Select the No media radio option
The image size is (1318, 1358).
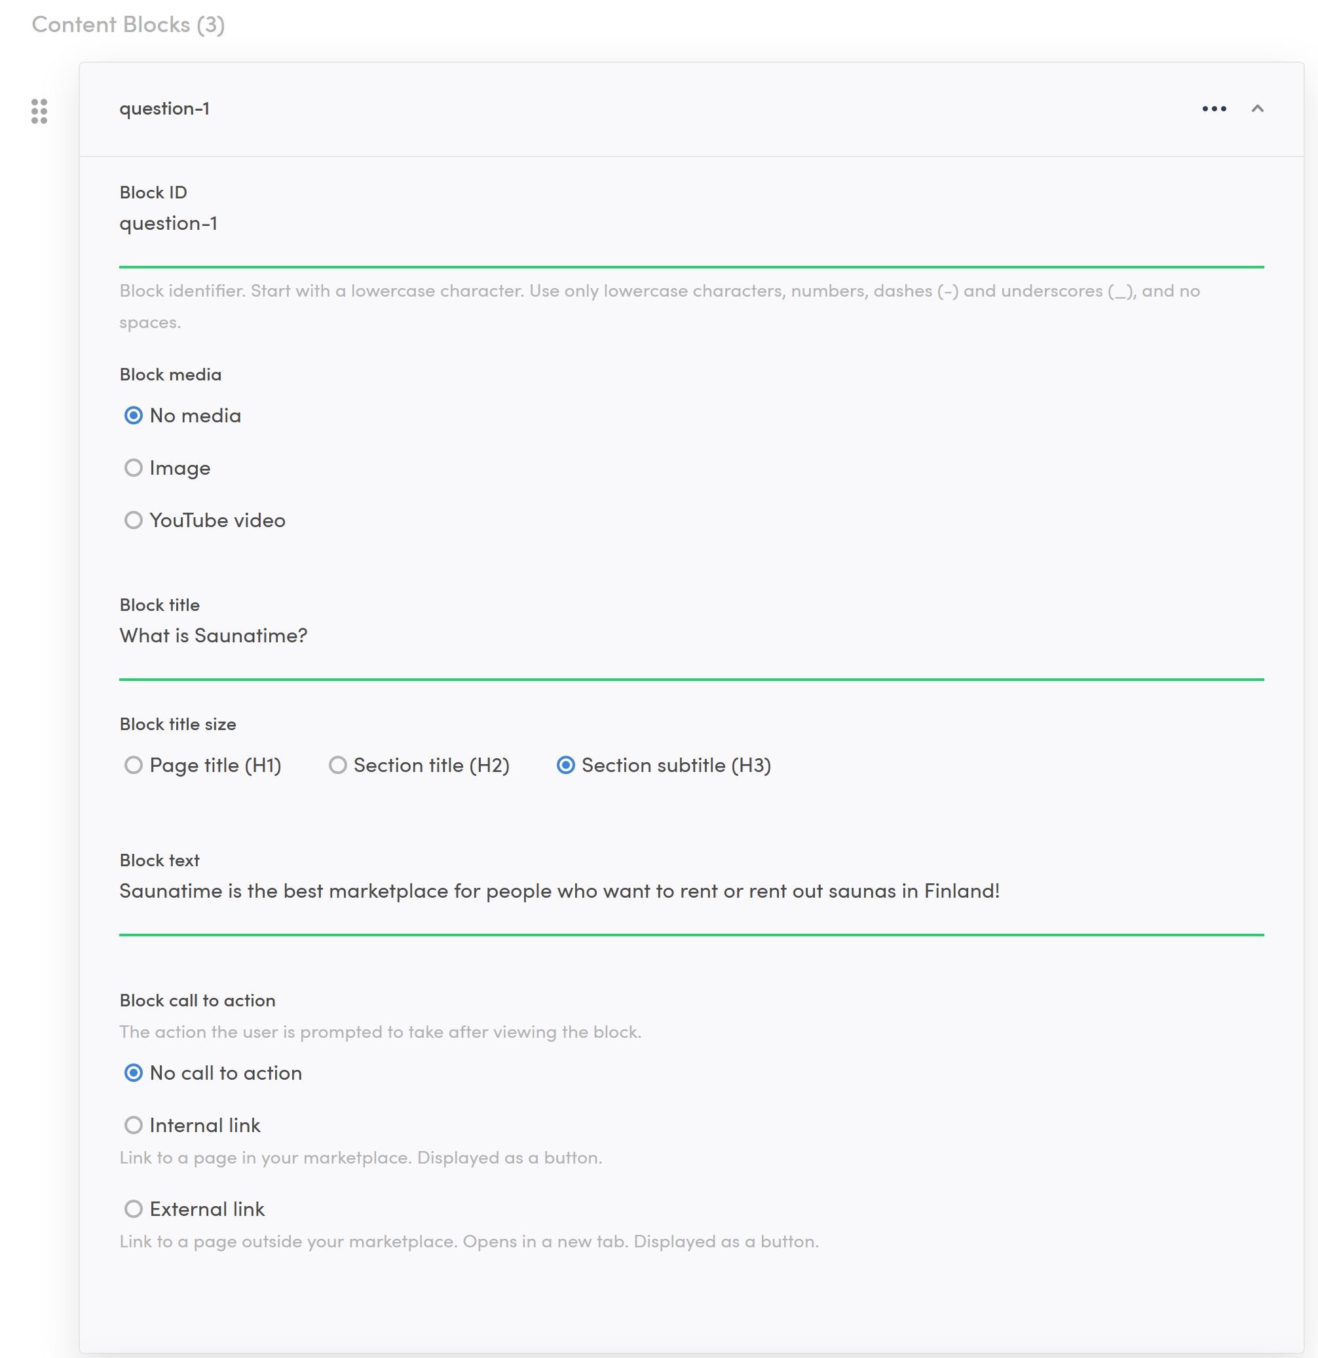[133, 416]
